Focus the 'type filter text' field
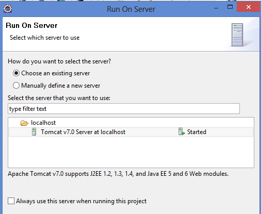The width and height of the screenshot is (261, 214). (x=124, y=109)
